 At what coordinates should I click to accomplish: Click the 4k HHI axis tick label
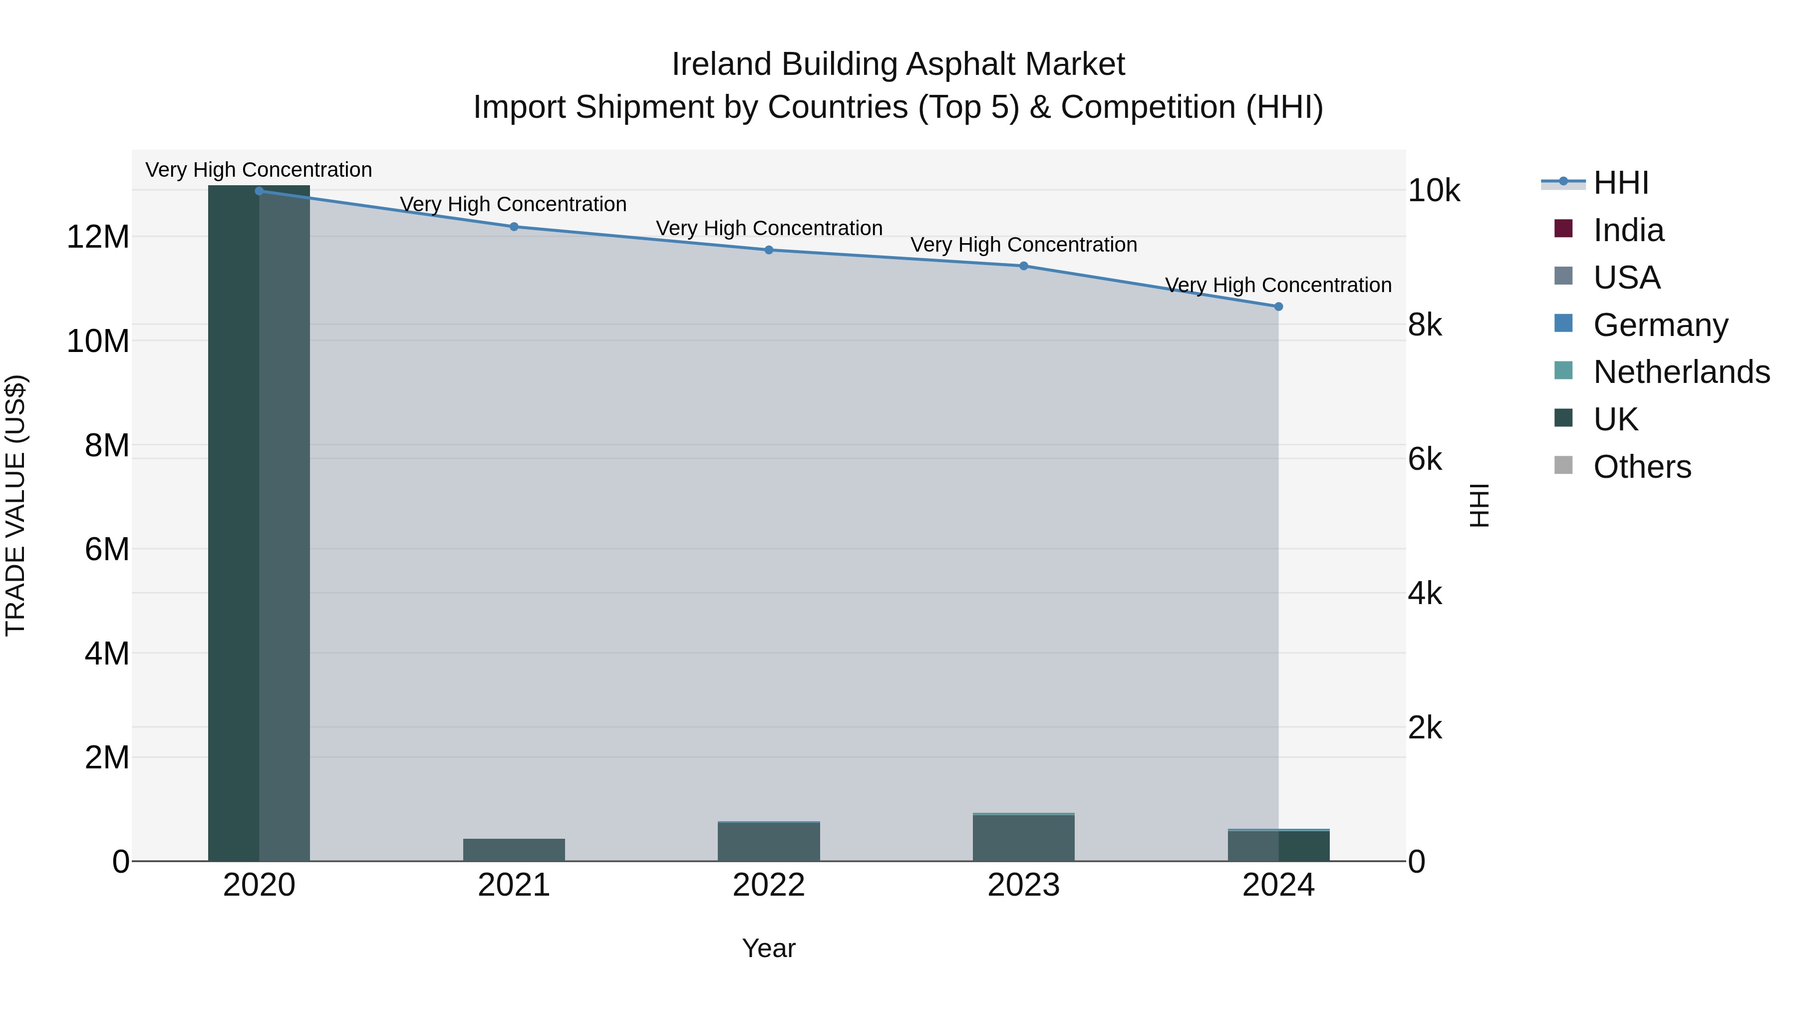point(1425,594)
